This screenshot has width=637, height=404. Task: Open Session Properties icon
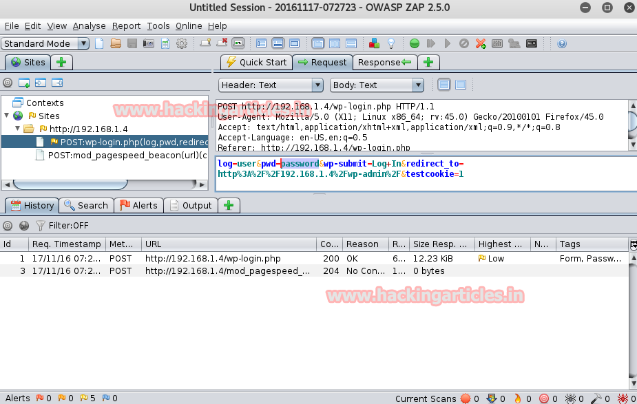click(x=165, y=43)
